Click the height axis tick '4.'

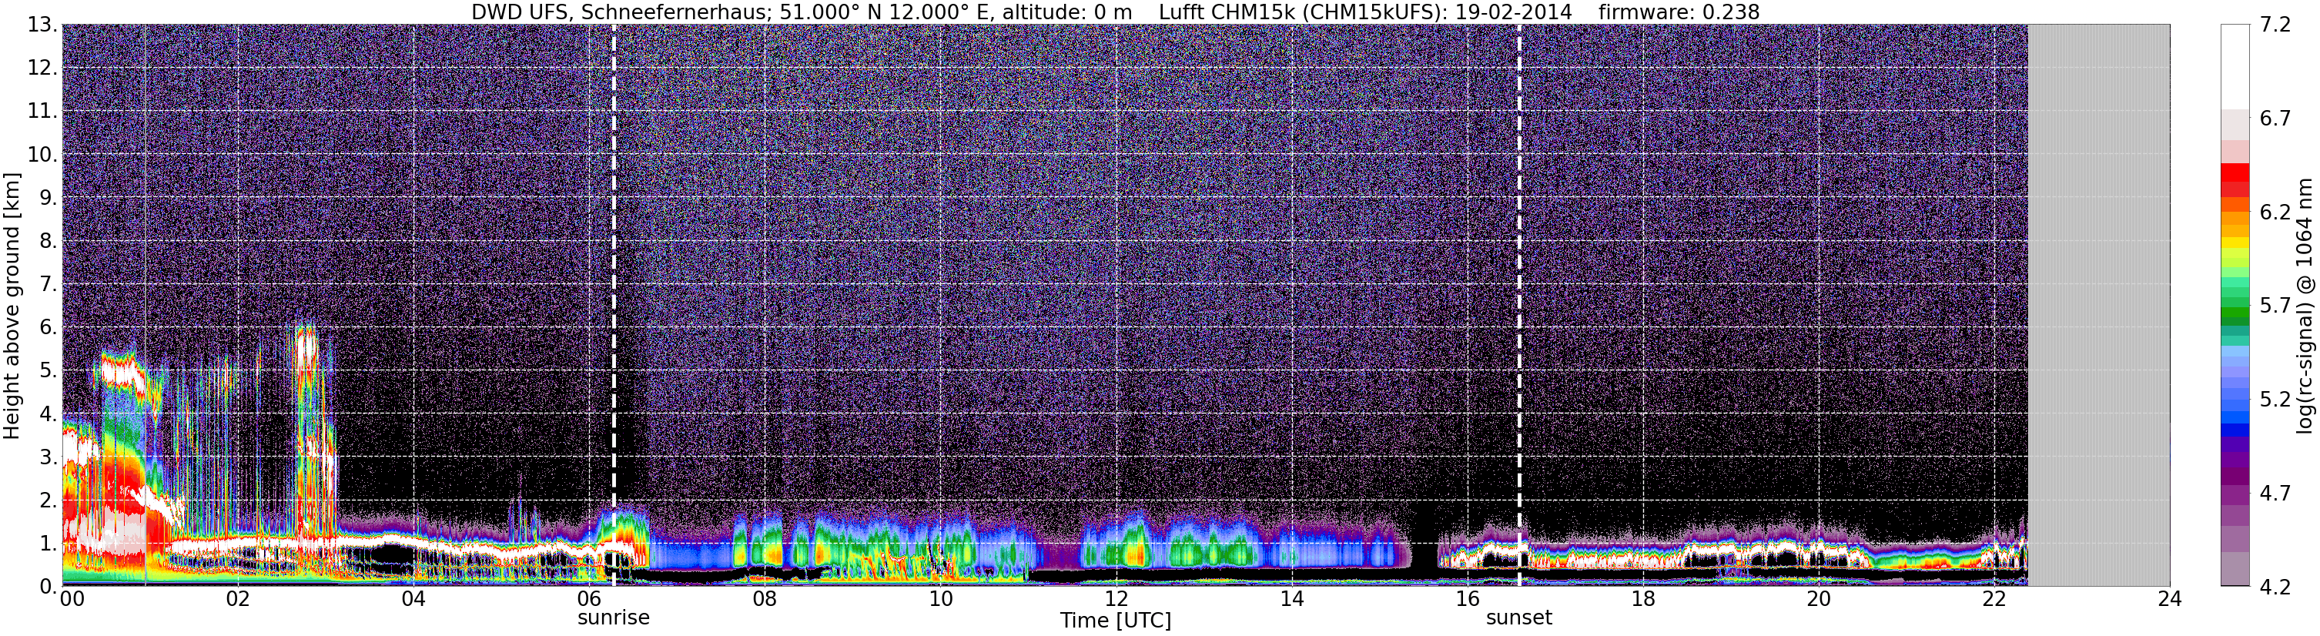[x=49, y=413]
